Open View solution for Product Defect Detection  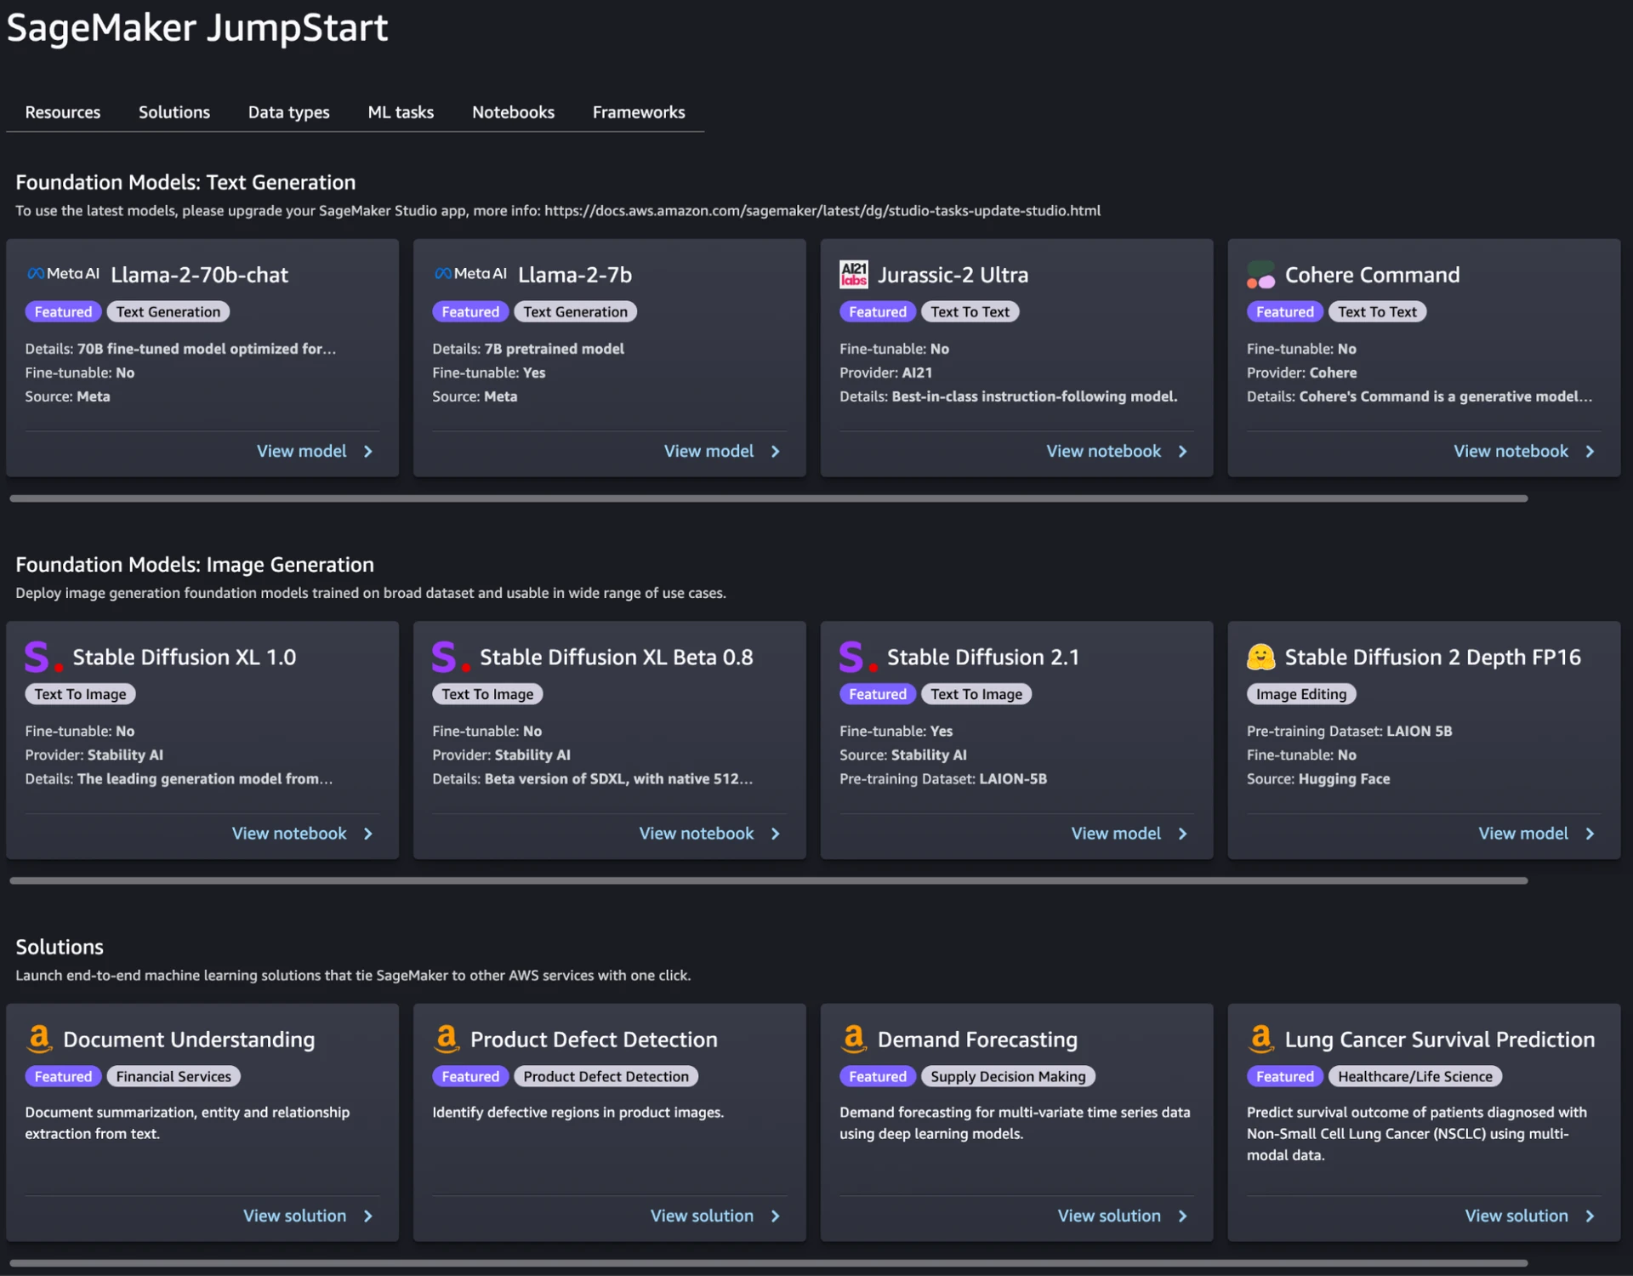[702, 1216]
